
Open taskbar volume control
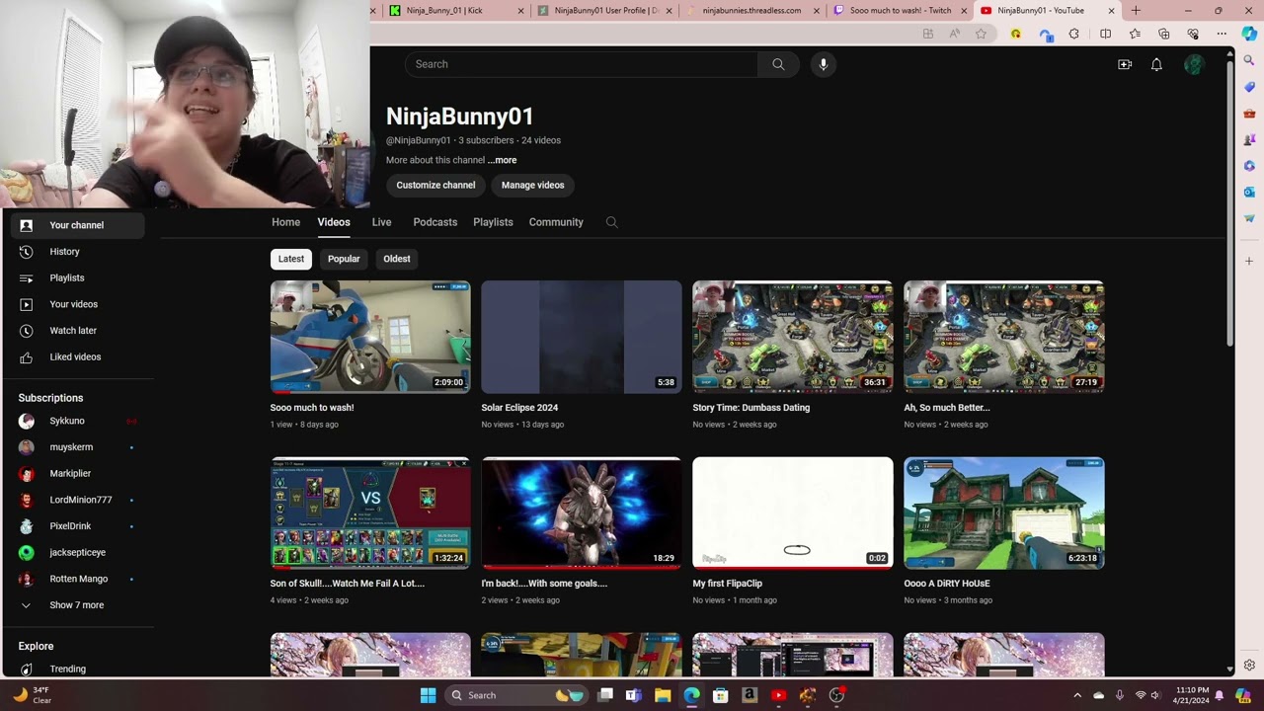point(1155,695)
